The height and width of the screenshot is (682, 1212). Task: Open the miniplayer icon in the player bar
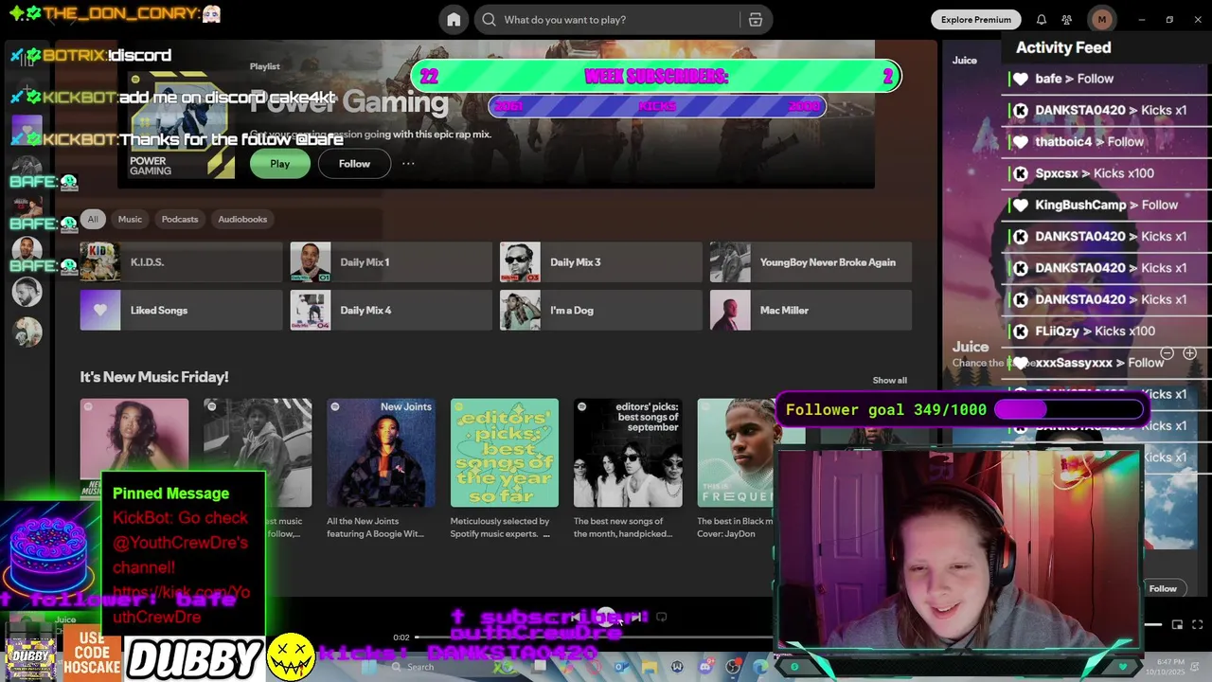1177,624
